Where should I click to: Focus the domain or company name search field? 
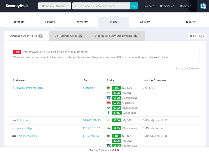click(x=101, y=6)
